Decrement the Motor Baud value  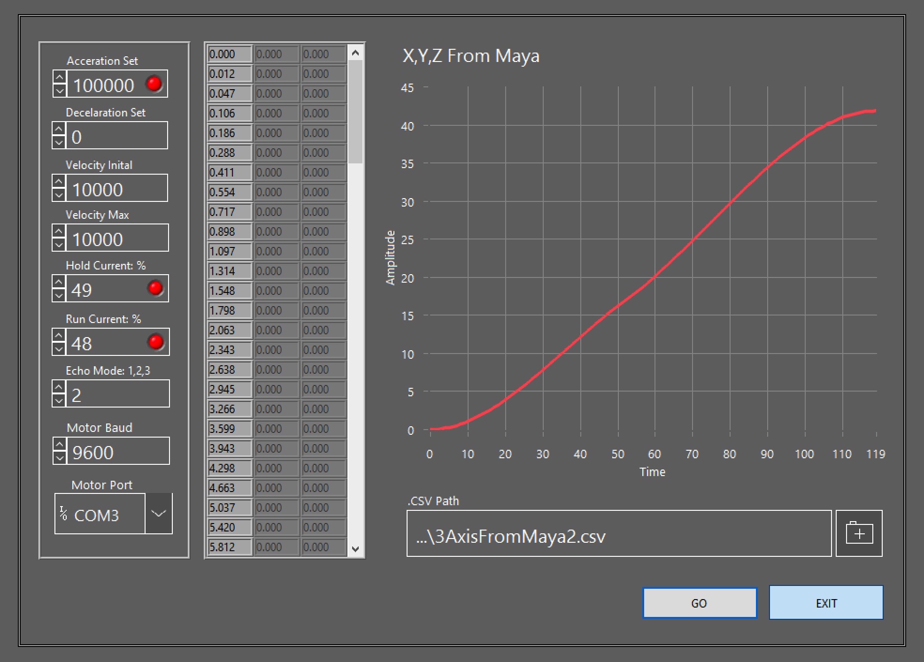(59, 457)
